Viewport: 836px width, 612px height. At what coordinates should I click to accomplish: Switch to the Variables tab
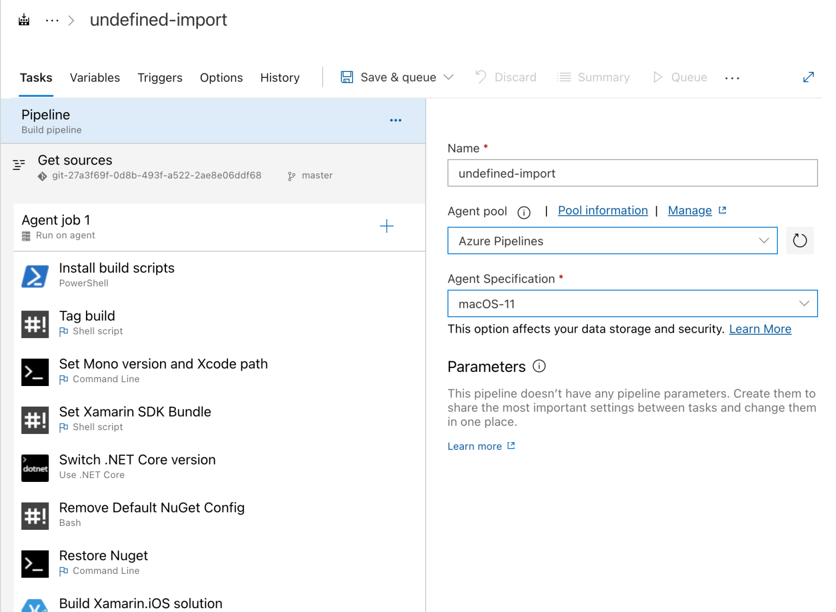coord(95,77)
